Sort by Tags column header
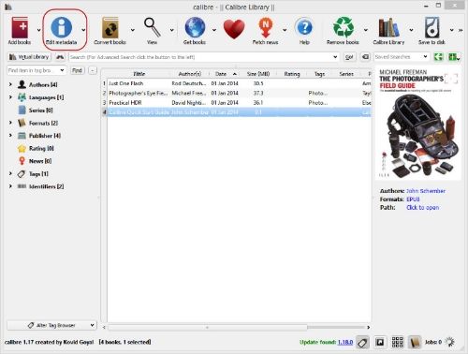The height and width of the screenshot is (354, 468). [319, 74]
